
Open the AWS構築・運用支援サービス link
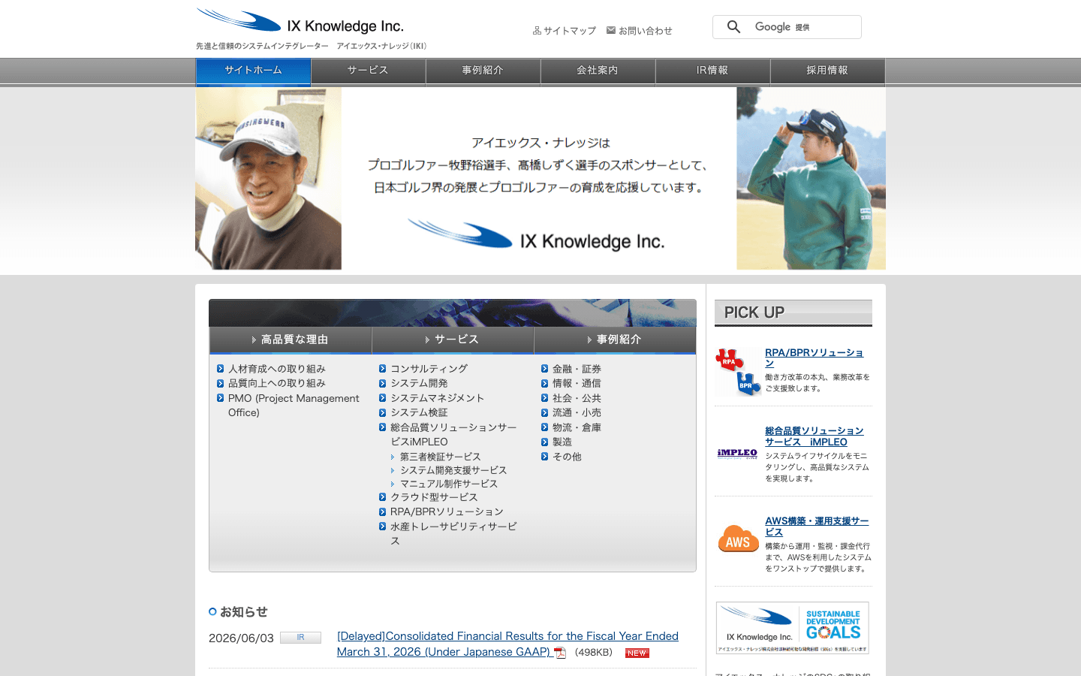pos(817,526)
